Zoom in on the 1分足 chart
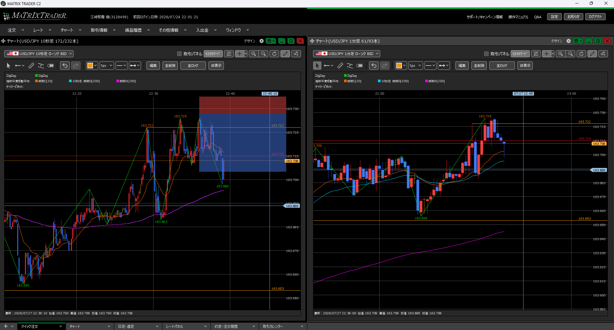Screen dimensions: 614x330 561,54
